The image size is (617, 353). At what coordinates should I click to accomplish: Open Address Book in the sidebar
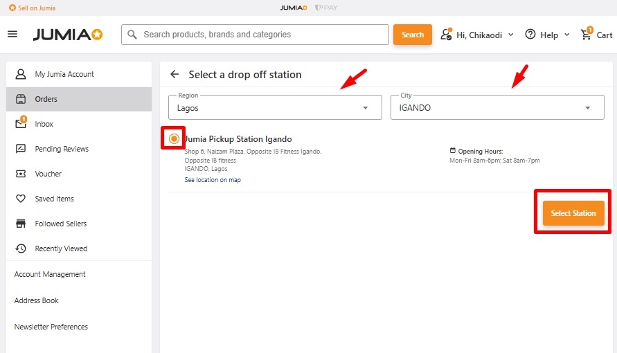(37, 300)
